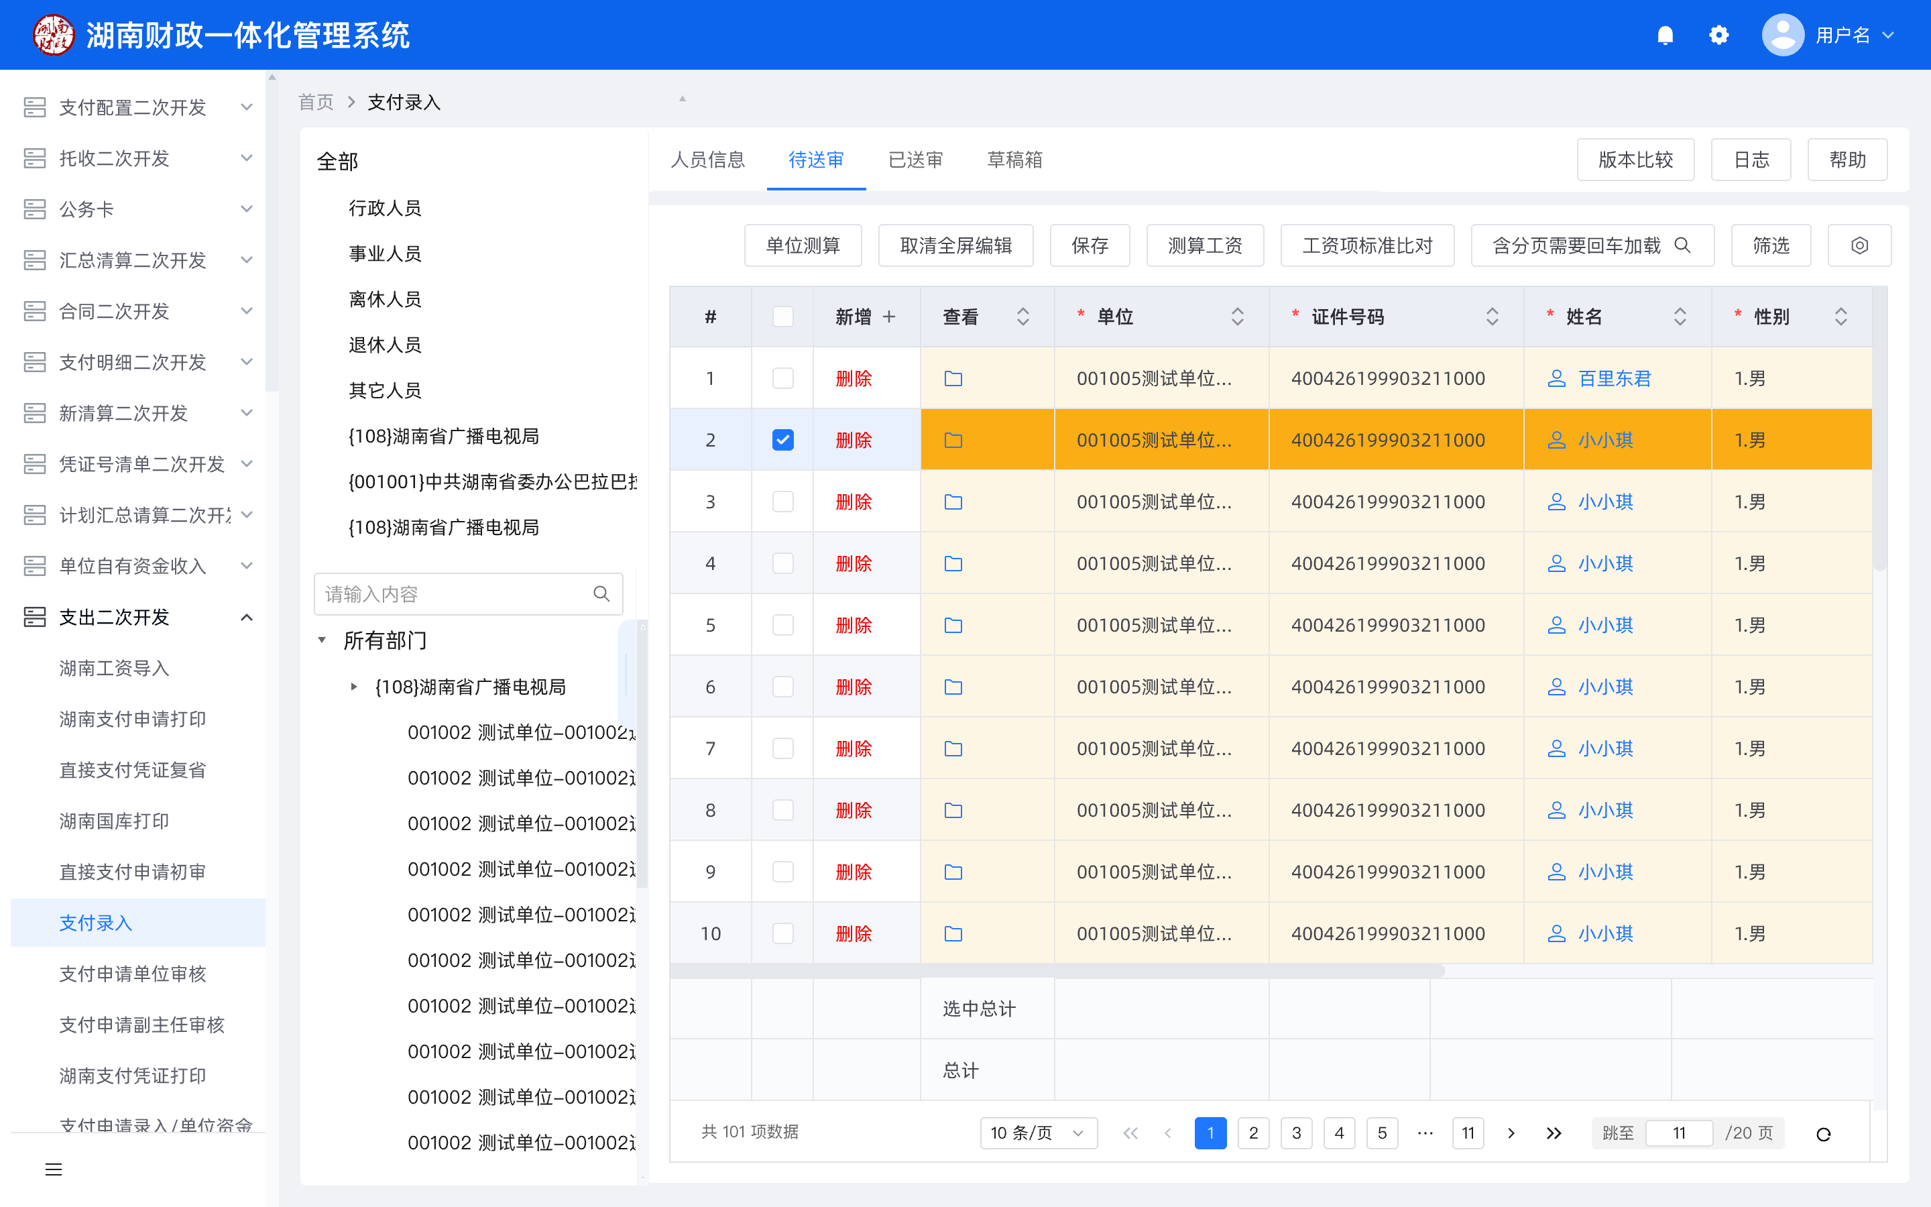
Task: Check the row 1 checkbox
Action: (x=782, y=378)
